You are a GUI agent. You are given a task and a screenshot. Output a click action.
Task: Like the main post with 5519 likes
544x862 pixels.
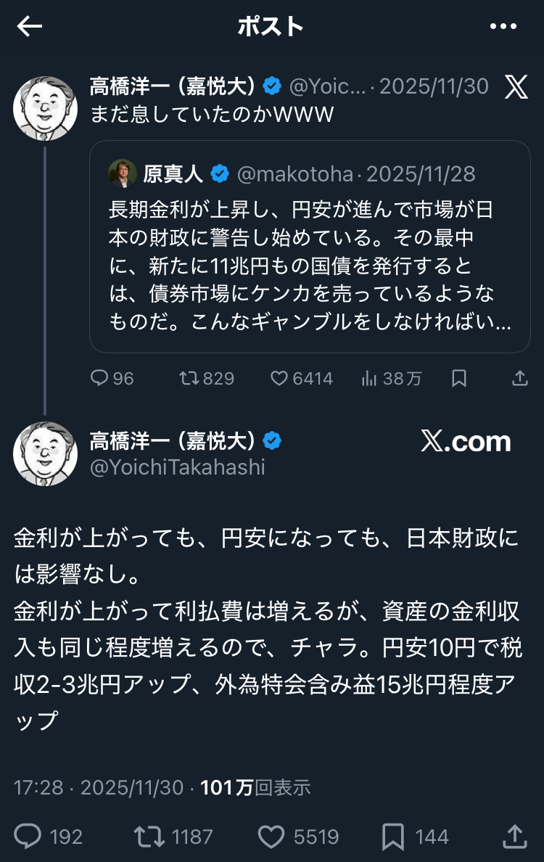(271, 837)
